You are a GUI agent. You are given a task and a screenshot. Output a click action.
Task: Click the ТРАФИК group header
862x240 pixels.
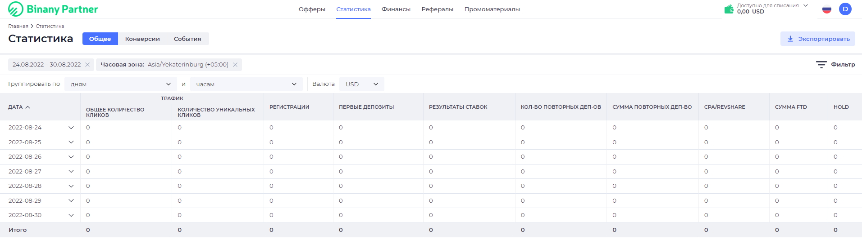172,98
